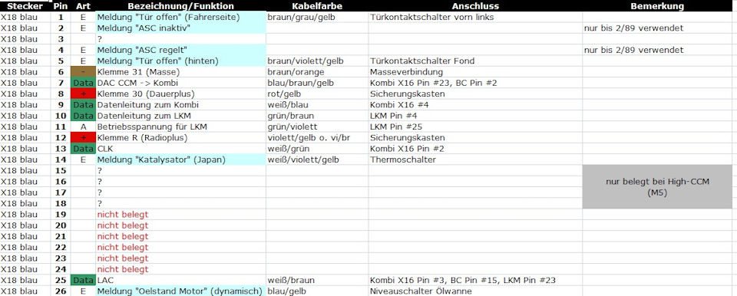Select the "Stecker" column header
Screen dimensions: 737x296
25,6
